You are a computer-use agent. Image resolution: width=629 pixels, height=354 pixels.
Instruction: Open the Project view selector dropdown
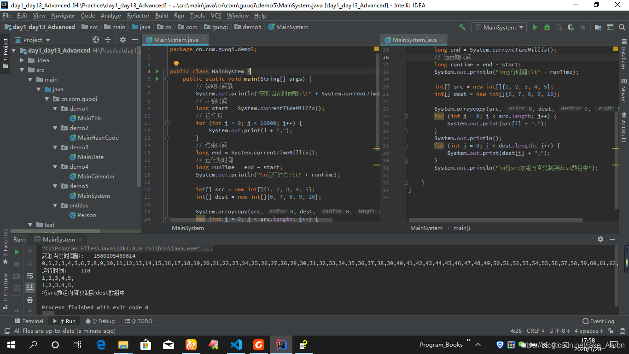pos(33,40)
